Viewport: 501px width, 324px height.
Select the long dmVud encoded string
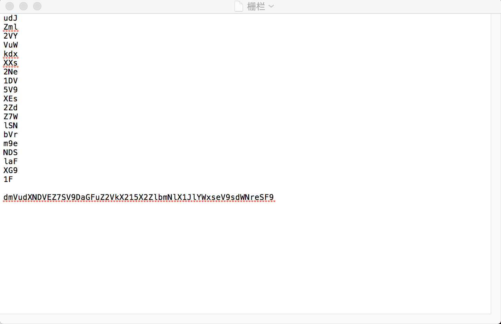click(x=138, y=197)
